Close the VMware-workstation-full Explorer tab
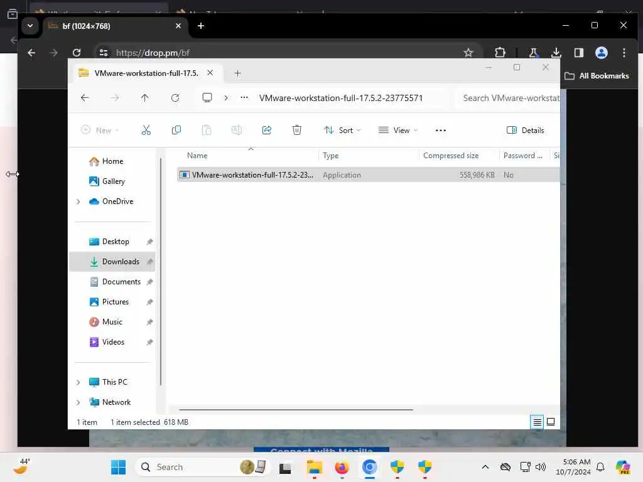Screen dimensions: 643x482 [210, 73]
